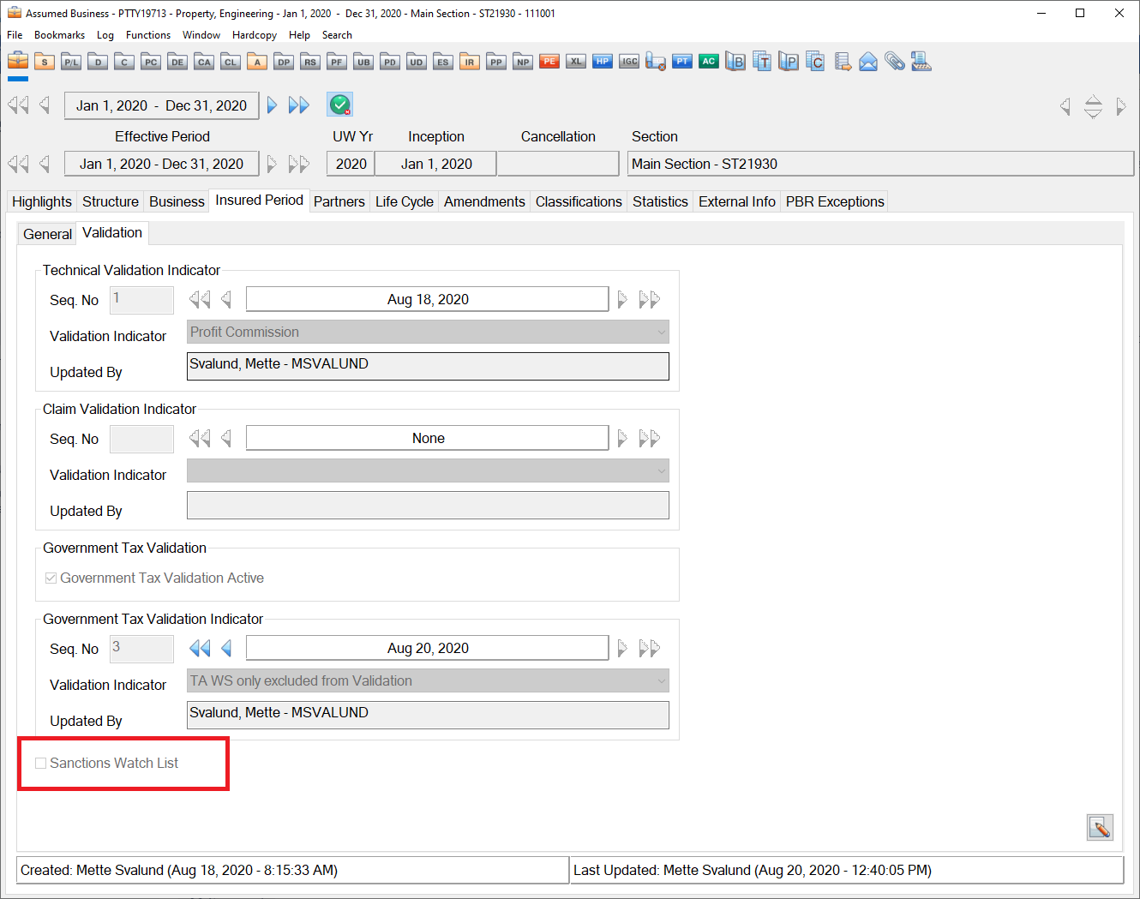Switch to the Life Cycle tab
1140x899 pixels.
(404, 201)
